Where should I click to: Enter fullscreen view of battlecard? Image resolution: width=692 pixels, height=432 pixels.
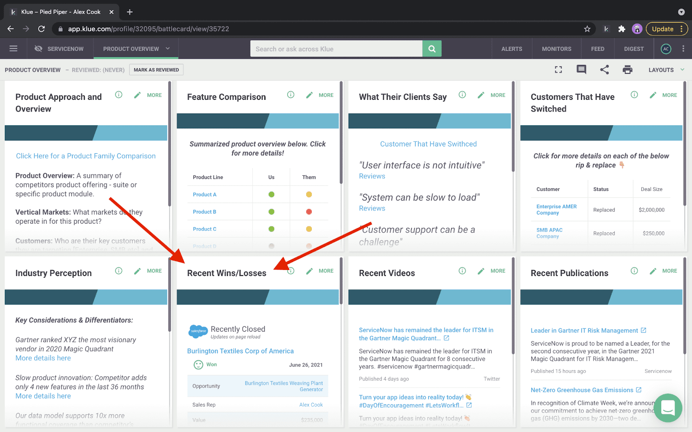click(558, 70)
